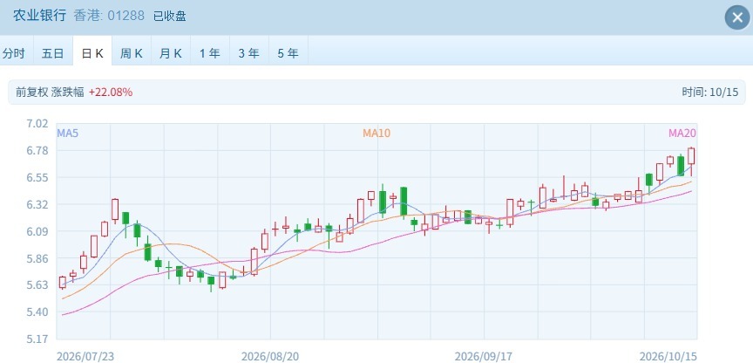This screenshot has height=363, width=753.
Task: Show the 1年 one-year chart
Action: click(x=210, y=53)
